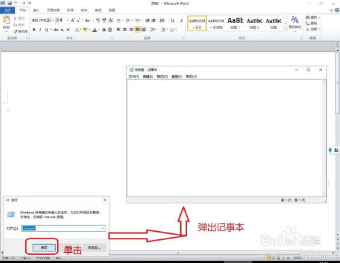Click the Numbering list icon
This screenshot has width=340, height=263.
128,20
